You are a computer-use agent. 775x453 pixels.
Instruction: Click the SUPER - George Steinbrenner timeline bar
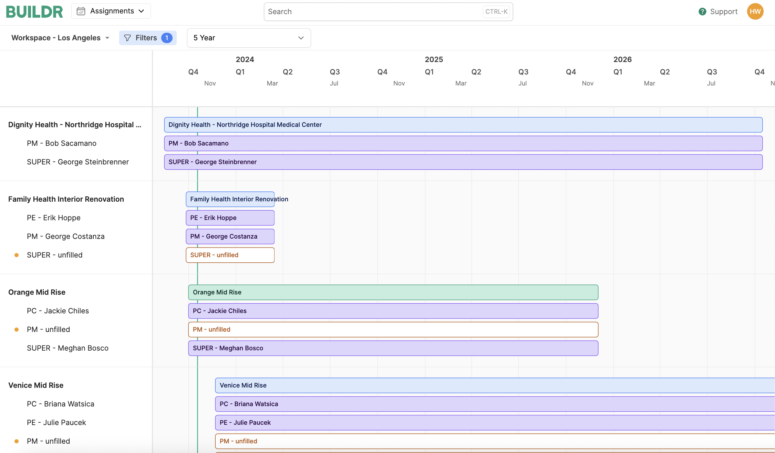point(463,162)
